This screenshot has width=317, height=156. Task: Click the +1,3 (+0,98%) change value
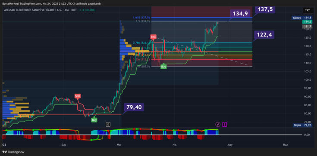tap(87, 10)
